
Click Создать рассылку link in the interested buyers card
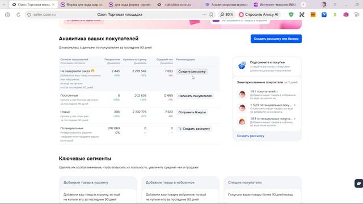click(250, 136)
